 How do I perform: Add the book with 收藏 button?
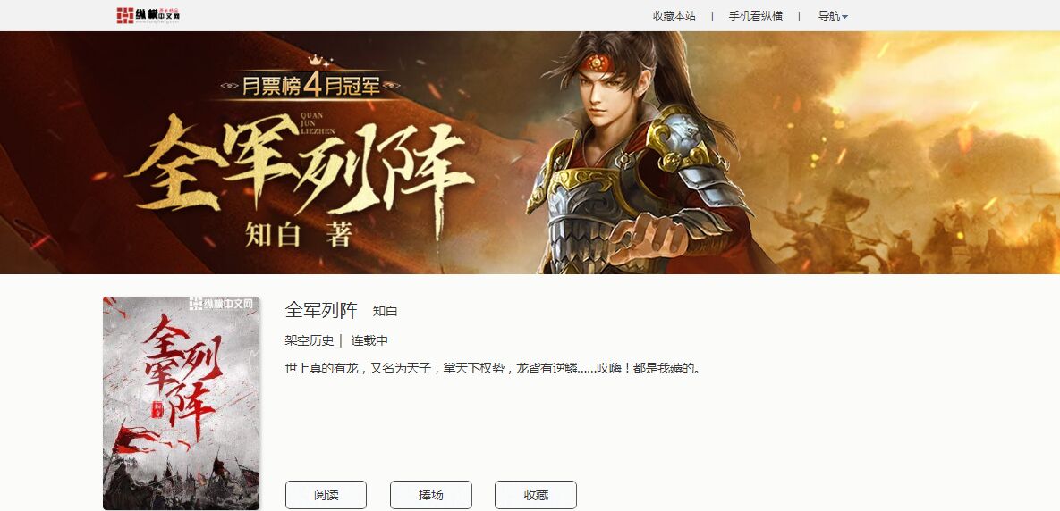(x=536, y=495)
